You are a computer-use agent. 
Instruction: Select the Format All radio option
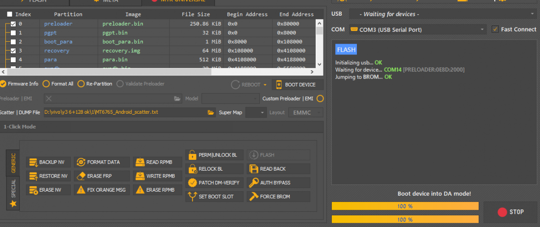(46, 84)
